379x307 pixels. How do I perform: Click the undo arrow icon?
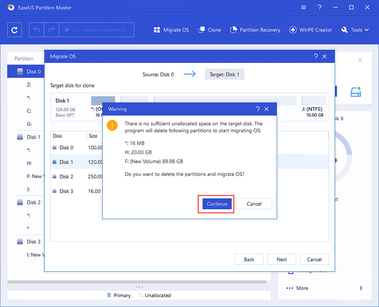[36, 30]
